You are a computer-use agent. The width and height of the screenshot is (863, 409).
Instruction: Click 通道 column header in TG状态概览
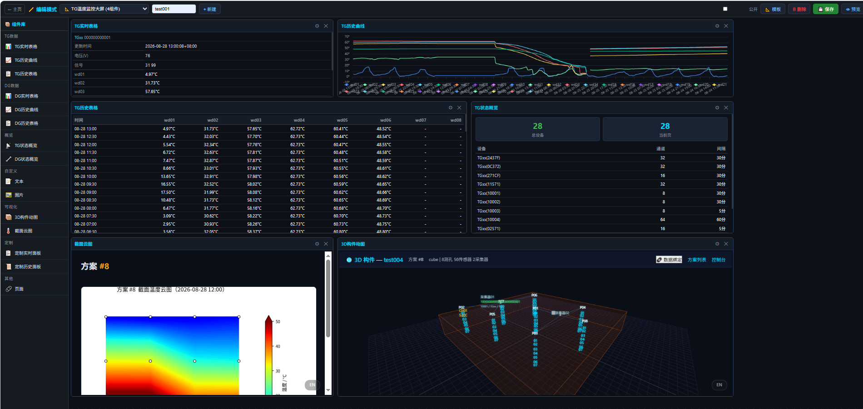pyautogui.click(x=660, y=149)
